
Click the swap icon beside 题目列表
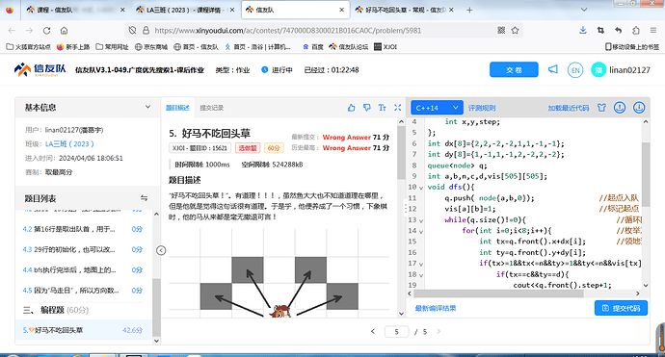point(145,198)
